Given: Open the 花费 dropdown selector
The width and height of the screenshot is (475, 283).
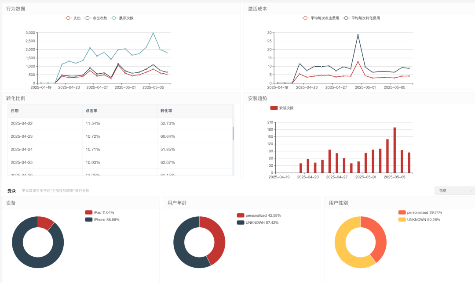Looking at the screenshot, I should click(454, 190).
